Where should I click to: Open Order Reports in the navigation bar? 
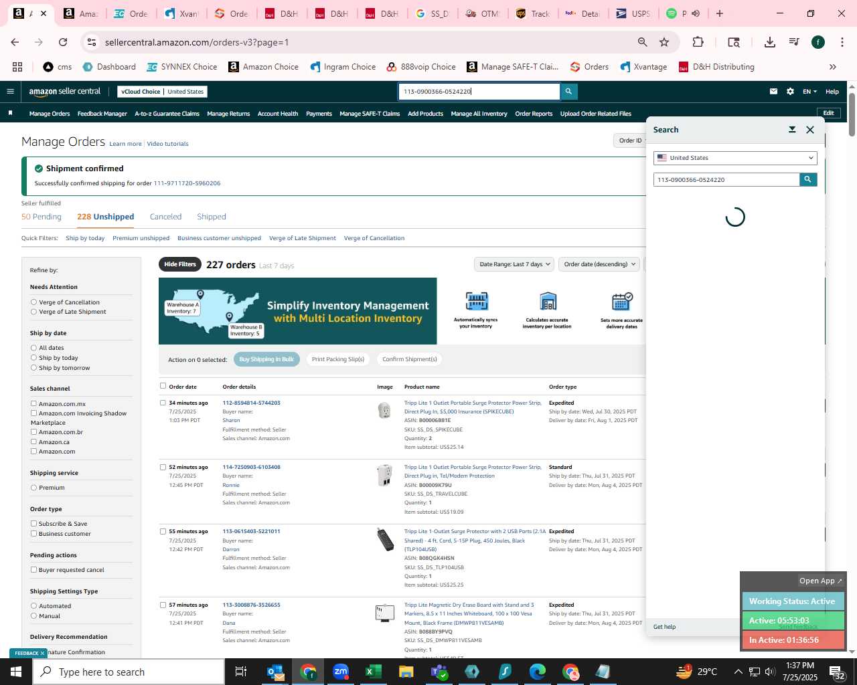534,114
